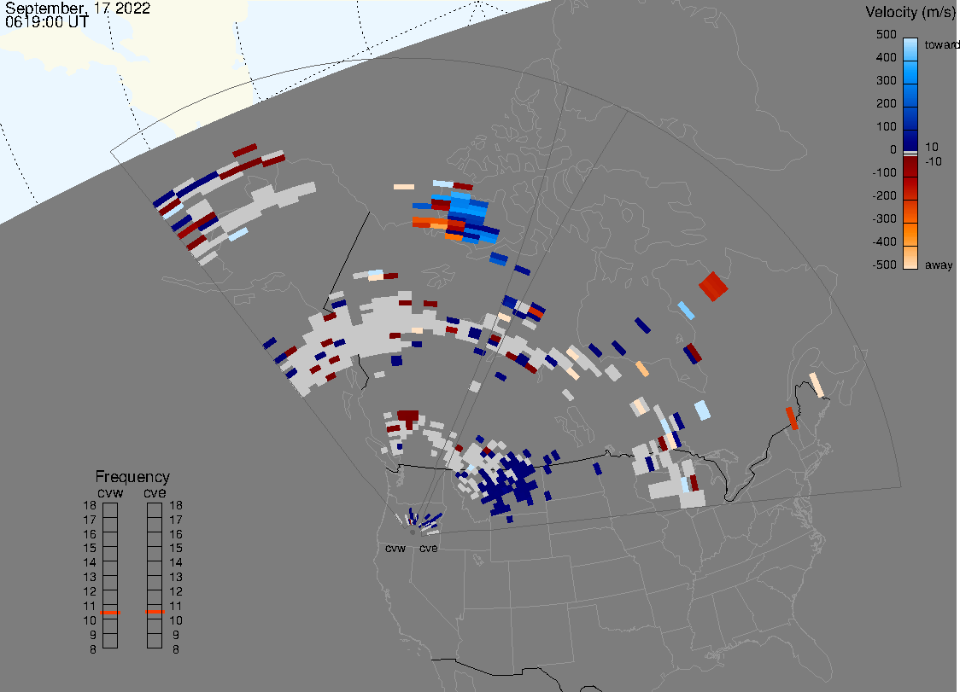Click the -200 tick label on the velocity scale
The image size is (960, 692).
884,195
